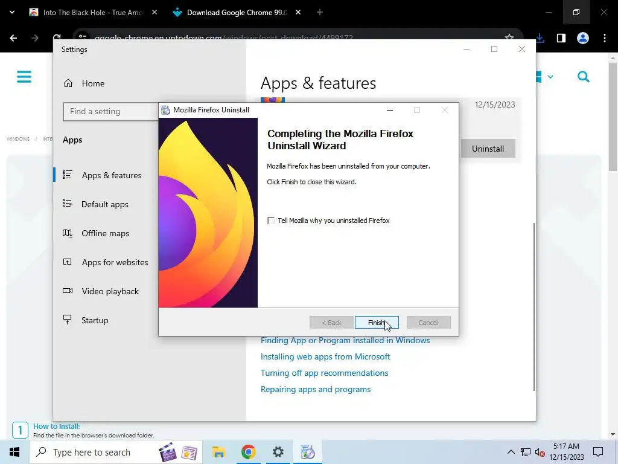Open Uptodown hamburger menu
618x464 pixels.
[24, 77]
